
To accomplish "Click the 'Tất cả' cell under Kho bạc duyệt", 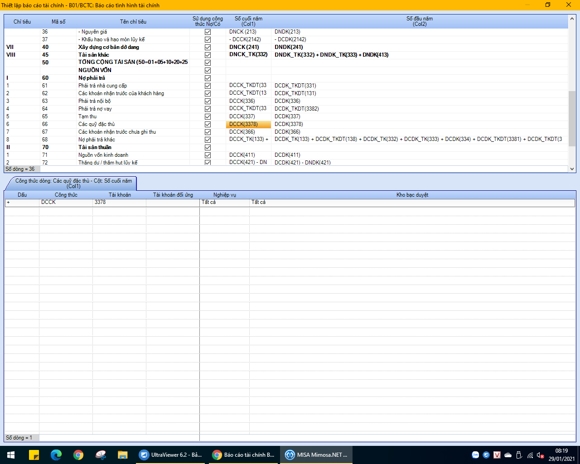I will (412, 203).
